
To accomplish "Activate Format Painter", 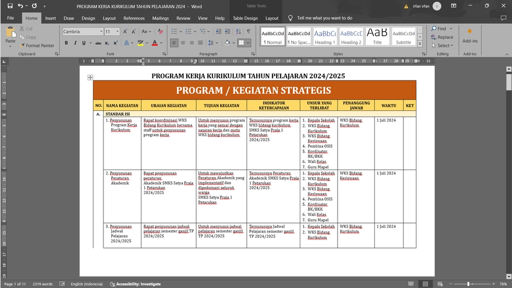I will [37, 46].
